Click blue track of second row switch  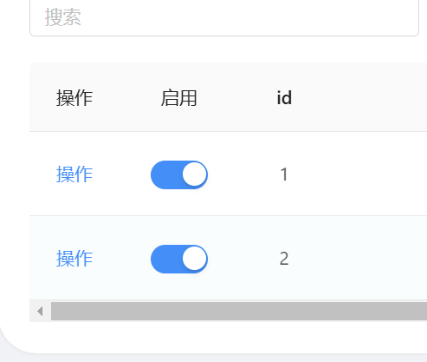[165, 259]
